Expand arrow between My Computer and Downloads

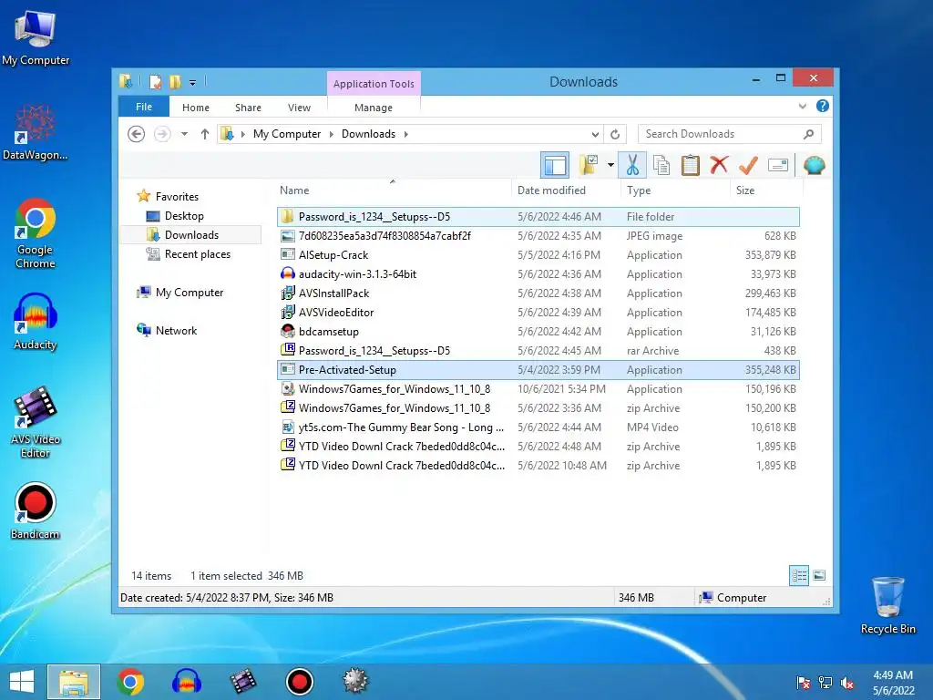click(x=332, y=134)
